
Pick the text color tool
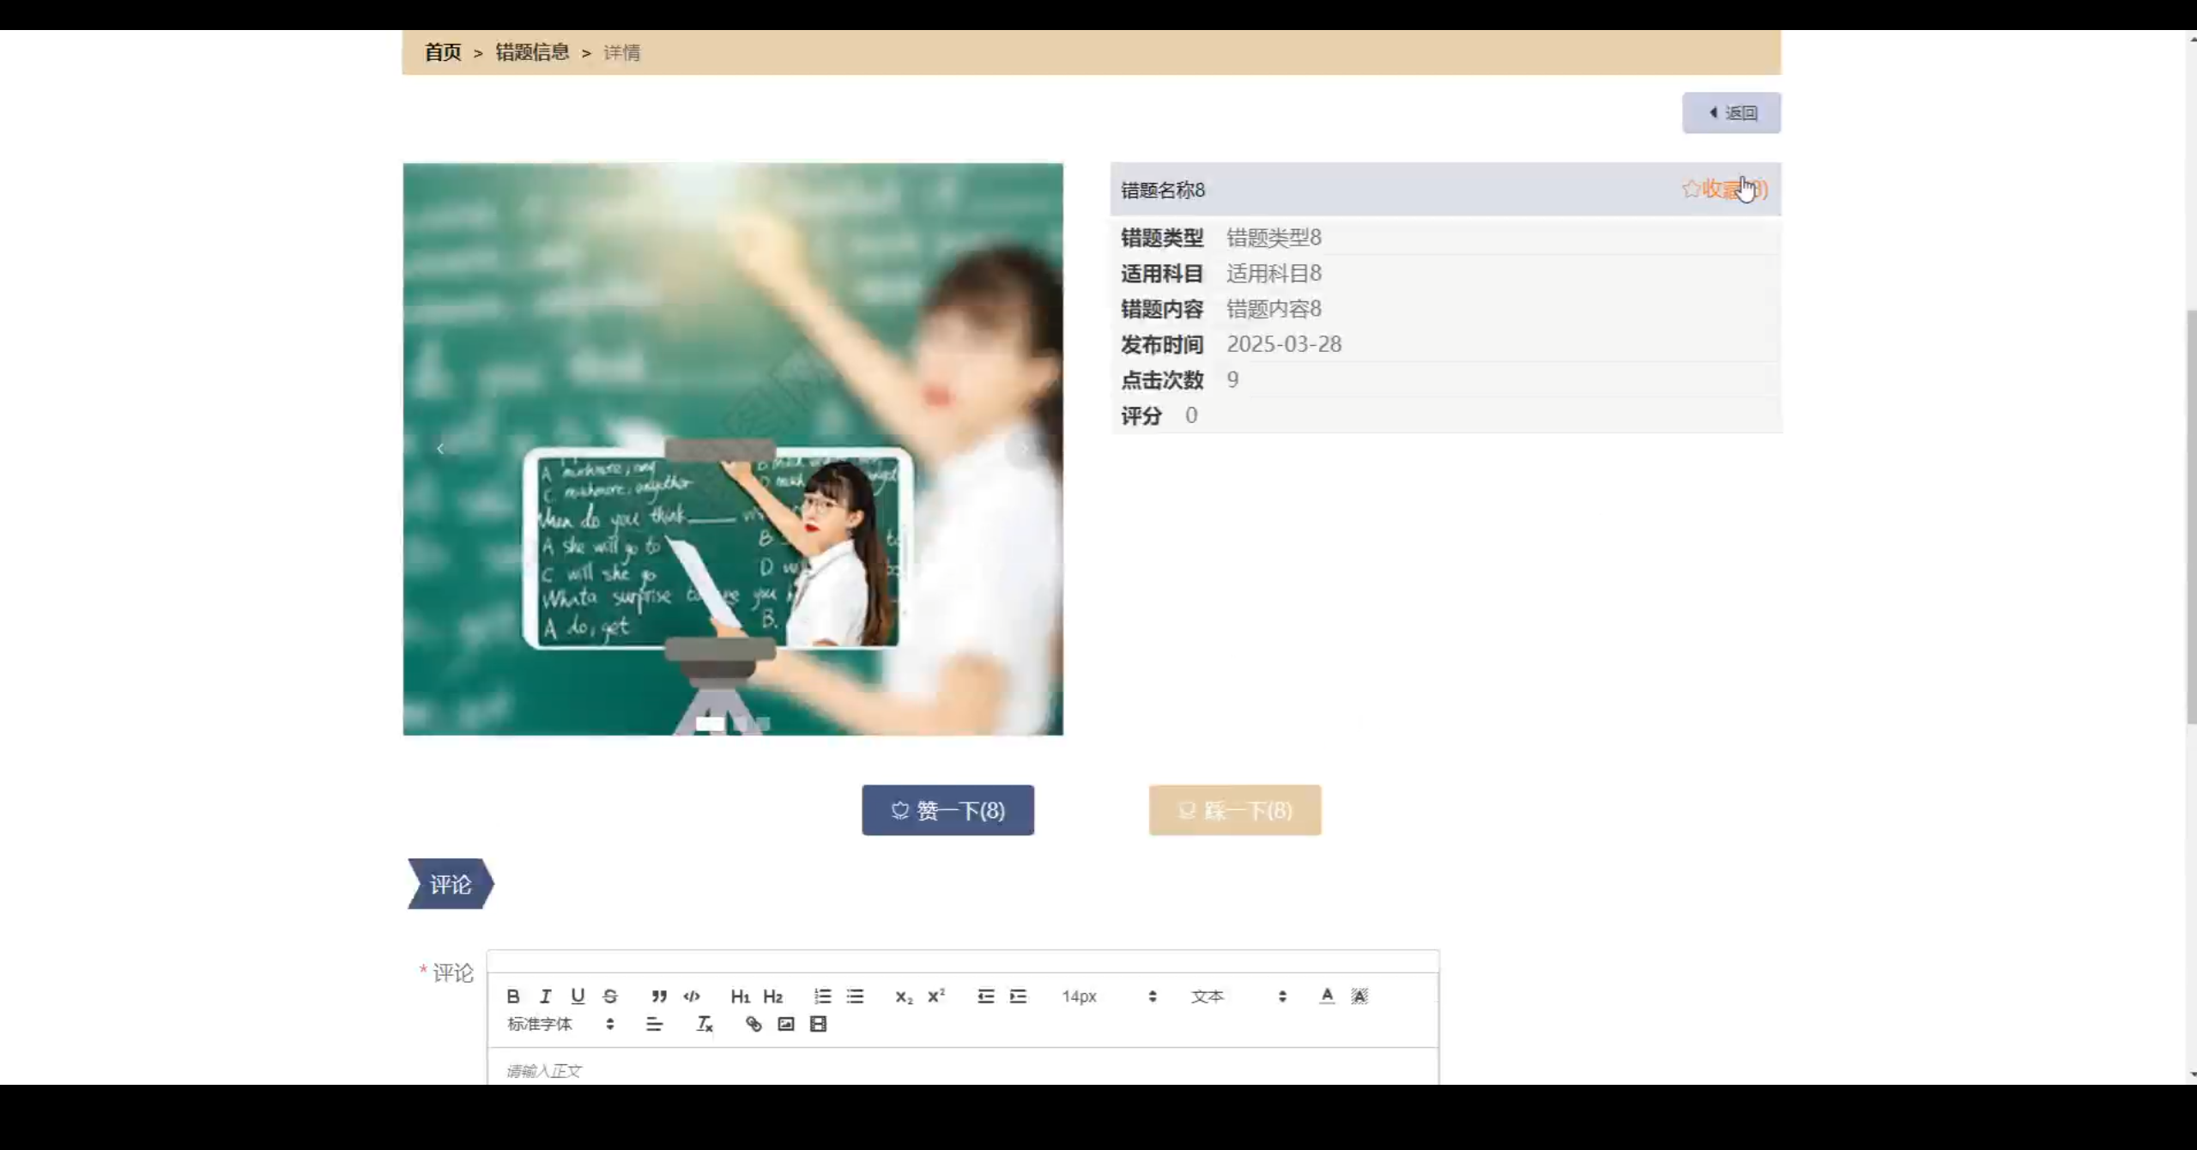coord(1327,996)
